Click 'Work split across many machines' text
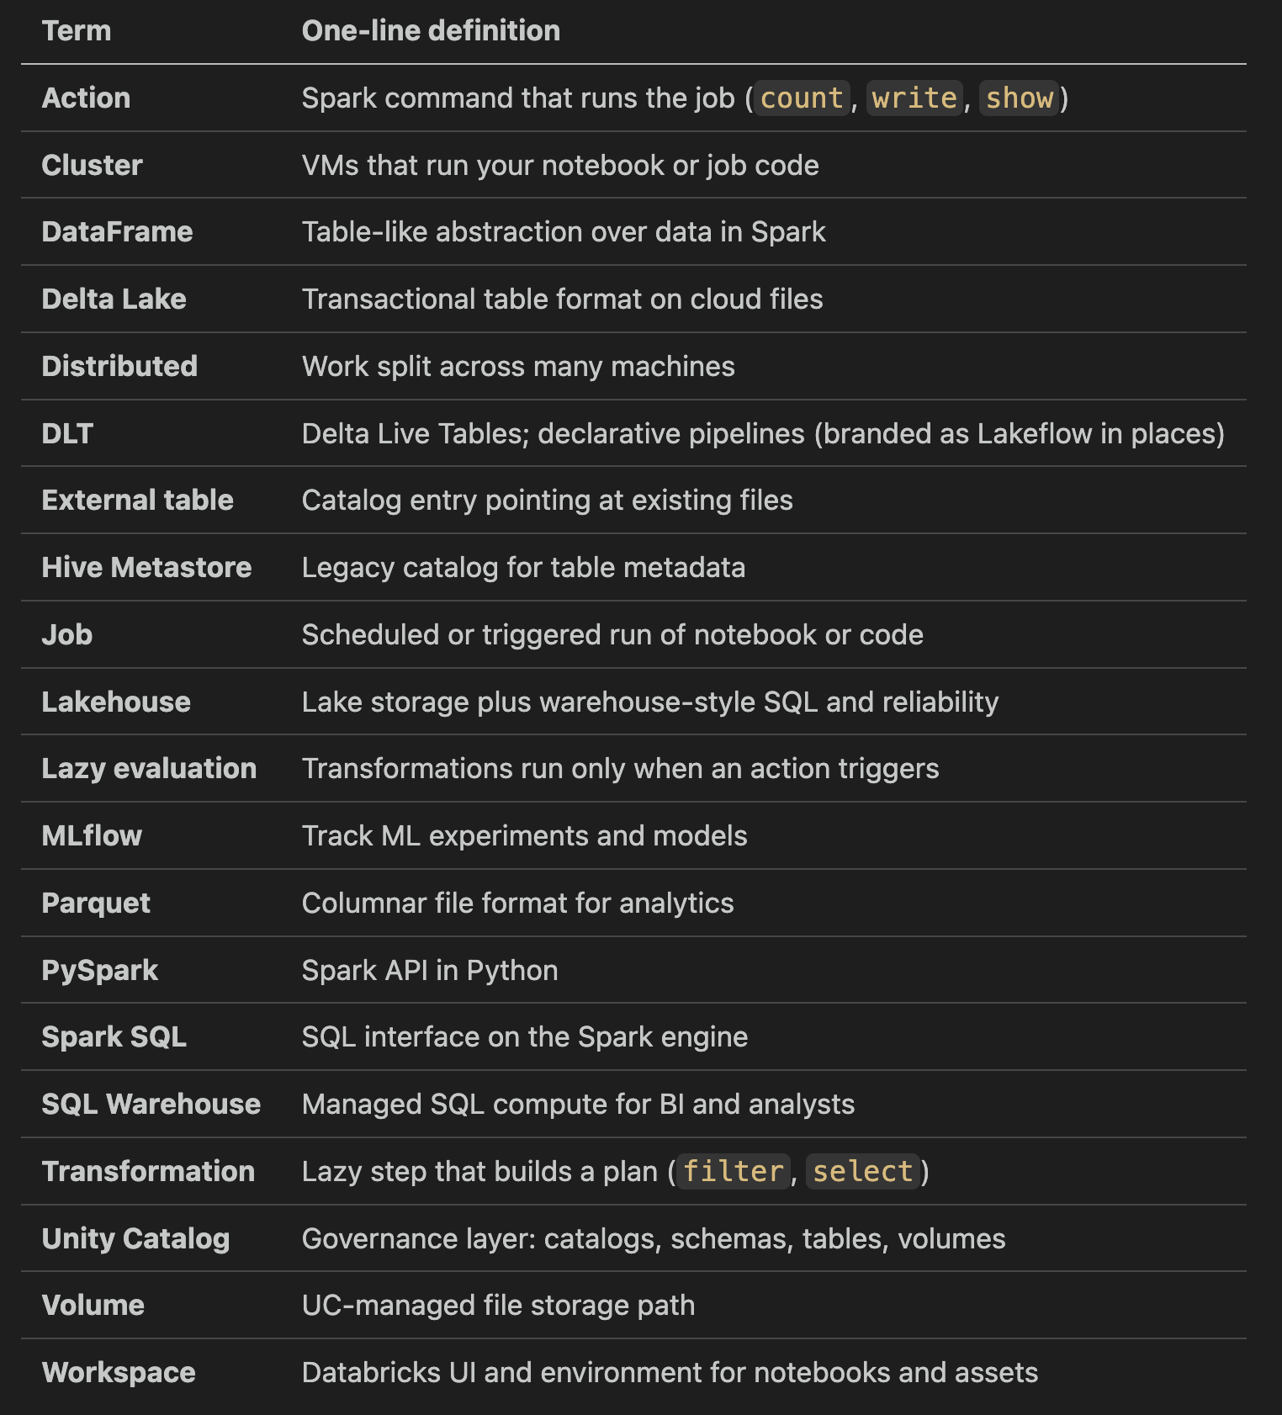Viewport: 1282px width, 1415px height. pos(518,367)
